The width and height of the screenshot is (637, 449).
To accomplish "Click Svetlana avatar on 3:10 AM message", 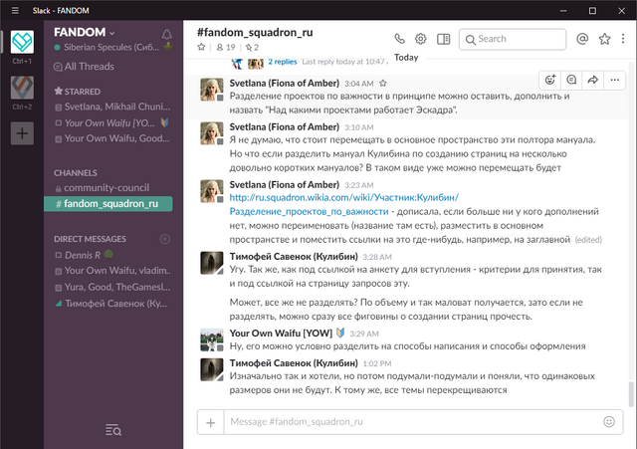I will pos(212,133).
